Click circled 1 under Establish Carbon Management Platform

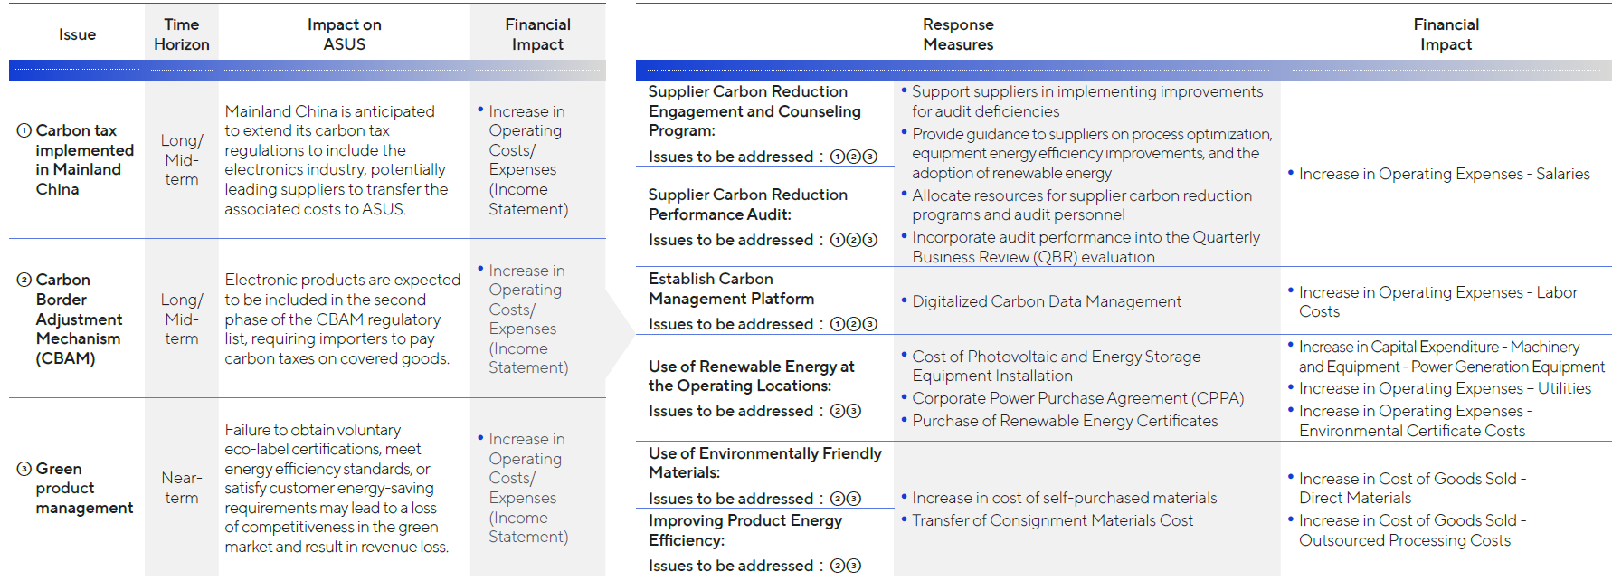click(838, 324)
